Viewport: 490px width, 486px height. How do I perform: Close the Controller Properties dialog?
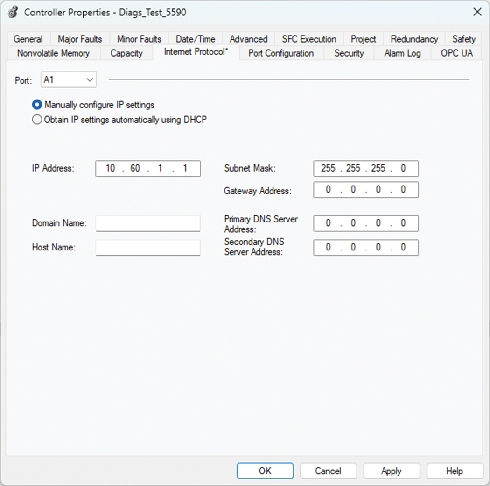tap(477, 12)
